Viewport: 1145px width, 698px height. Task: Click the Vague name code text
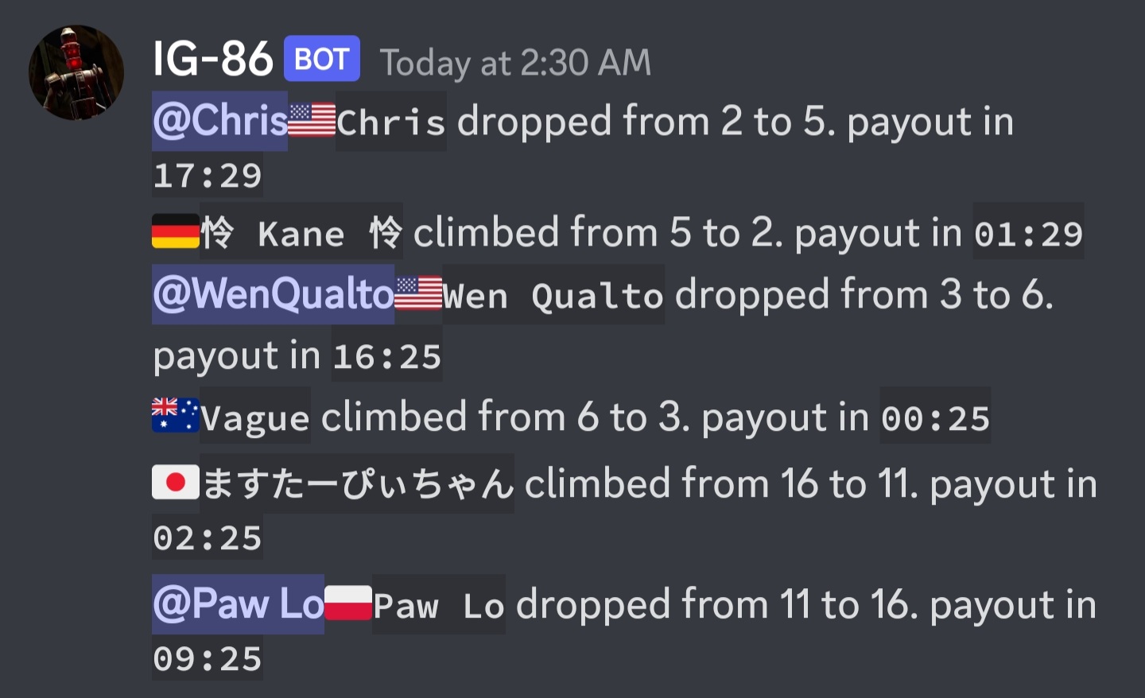255,417
